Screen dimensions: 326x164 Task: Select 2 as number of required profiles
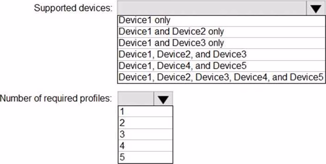click(x=145, y=123)
